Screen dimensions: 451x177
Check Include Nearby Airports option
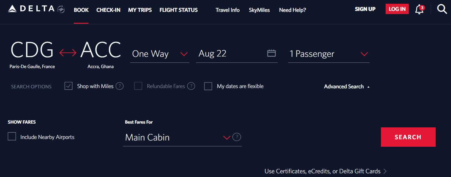[x=12, y=137]
